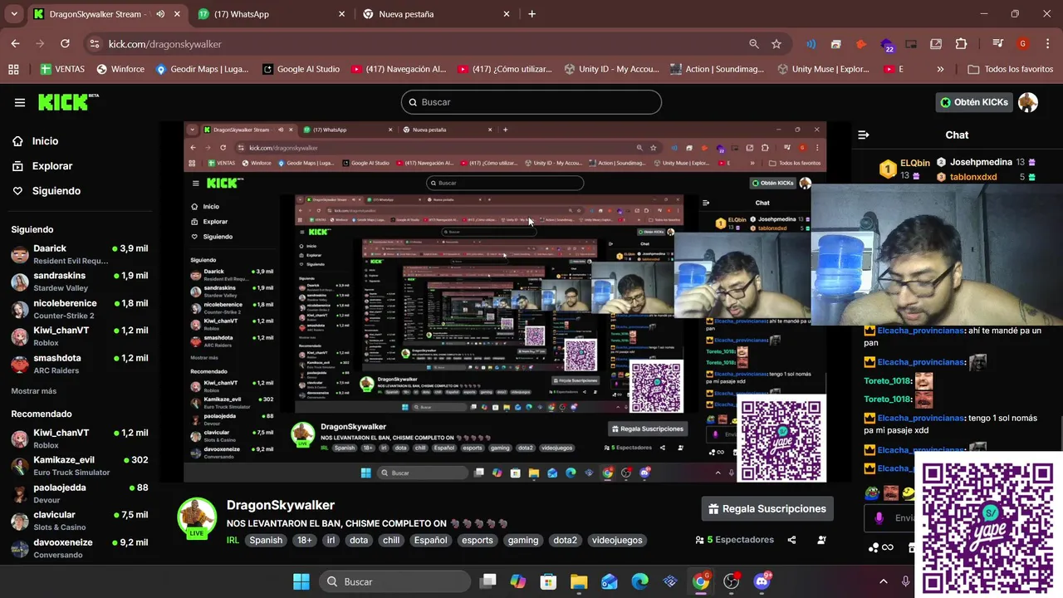The width and height of the screenshot is (1063, 598).
Task: Open a new browser tab
Action: click(x=532, y=14)
